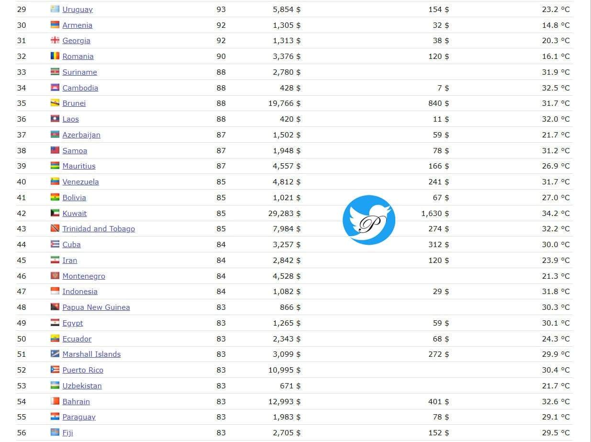The height and width of the screenshot is (442, 591).
Task: Open the Papua New Guinea link
Action: point(96,307)
